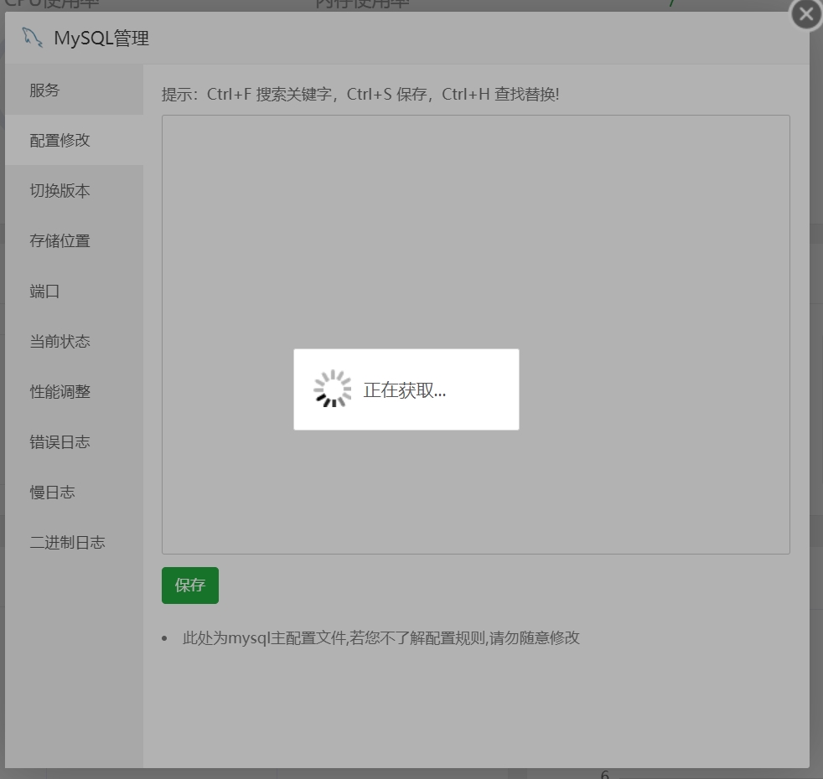Click the loading spinner icon

tap(332, 389)
